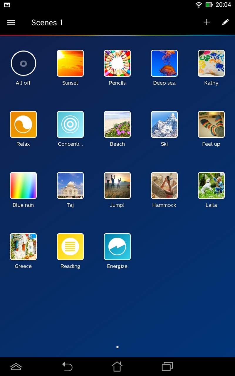Tap the up-chevron navigation bar button
The width and height of the screenshot is (235, 376).
click(x=16, y=367)
